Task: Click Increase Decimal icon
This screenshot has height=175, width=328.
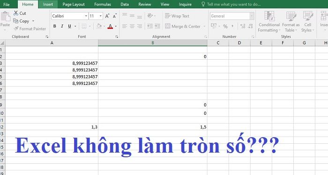Action: (x=243, y=26)
